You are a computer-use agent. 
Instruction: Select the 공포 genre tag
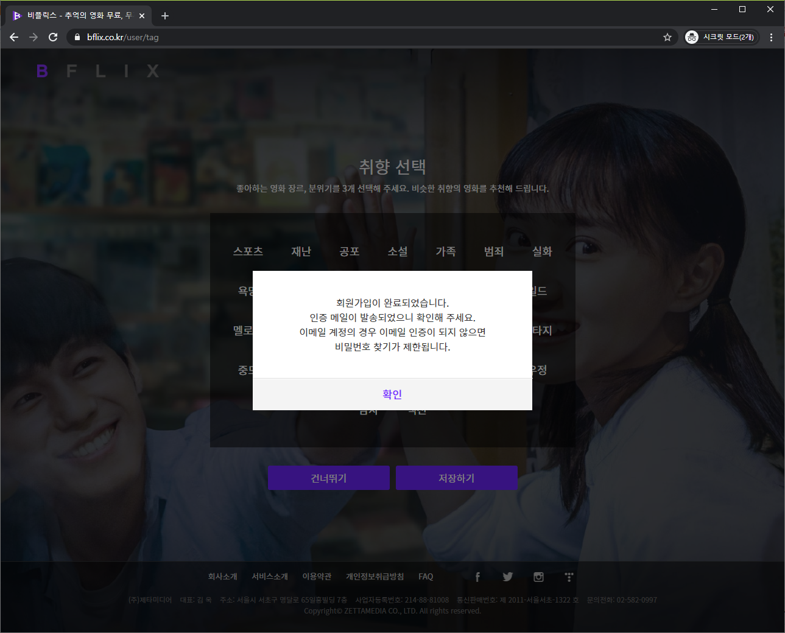[349, 251]
